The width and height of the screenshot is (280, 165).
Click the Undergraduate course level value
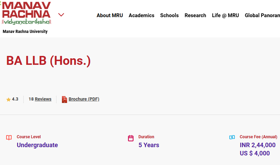[37, 145]
